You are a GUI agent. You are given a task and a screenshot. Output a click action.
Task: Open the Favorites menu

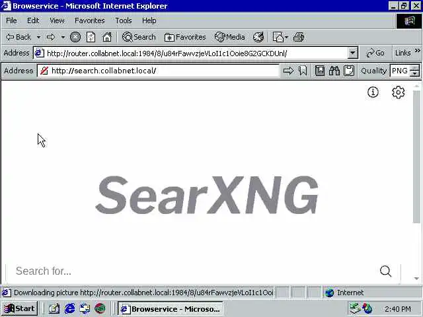90,20
